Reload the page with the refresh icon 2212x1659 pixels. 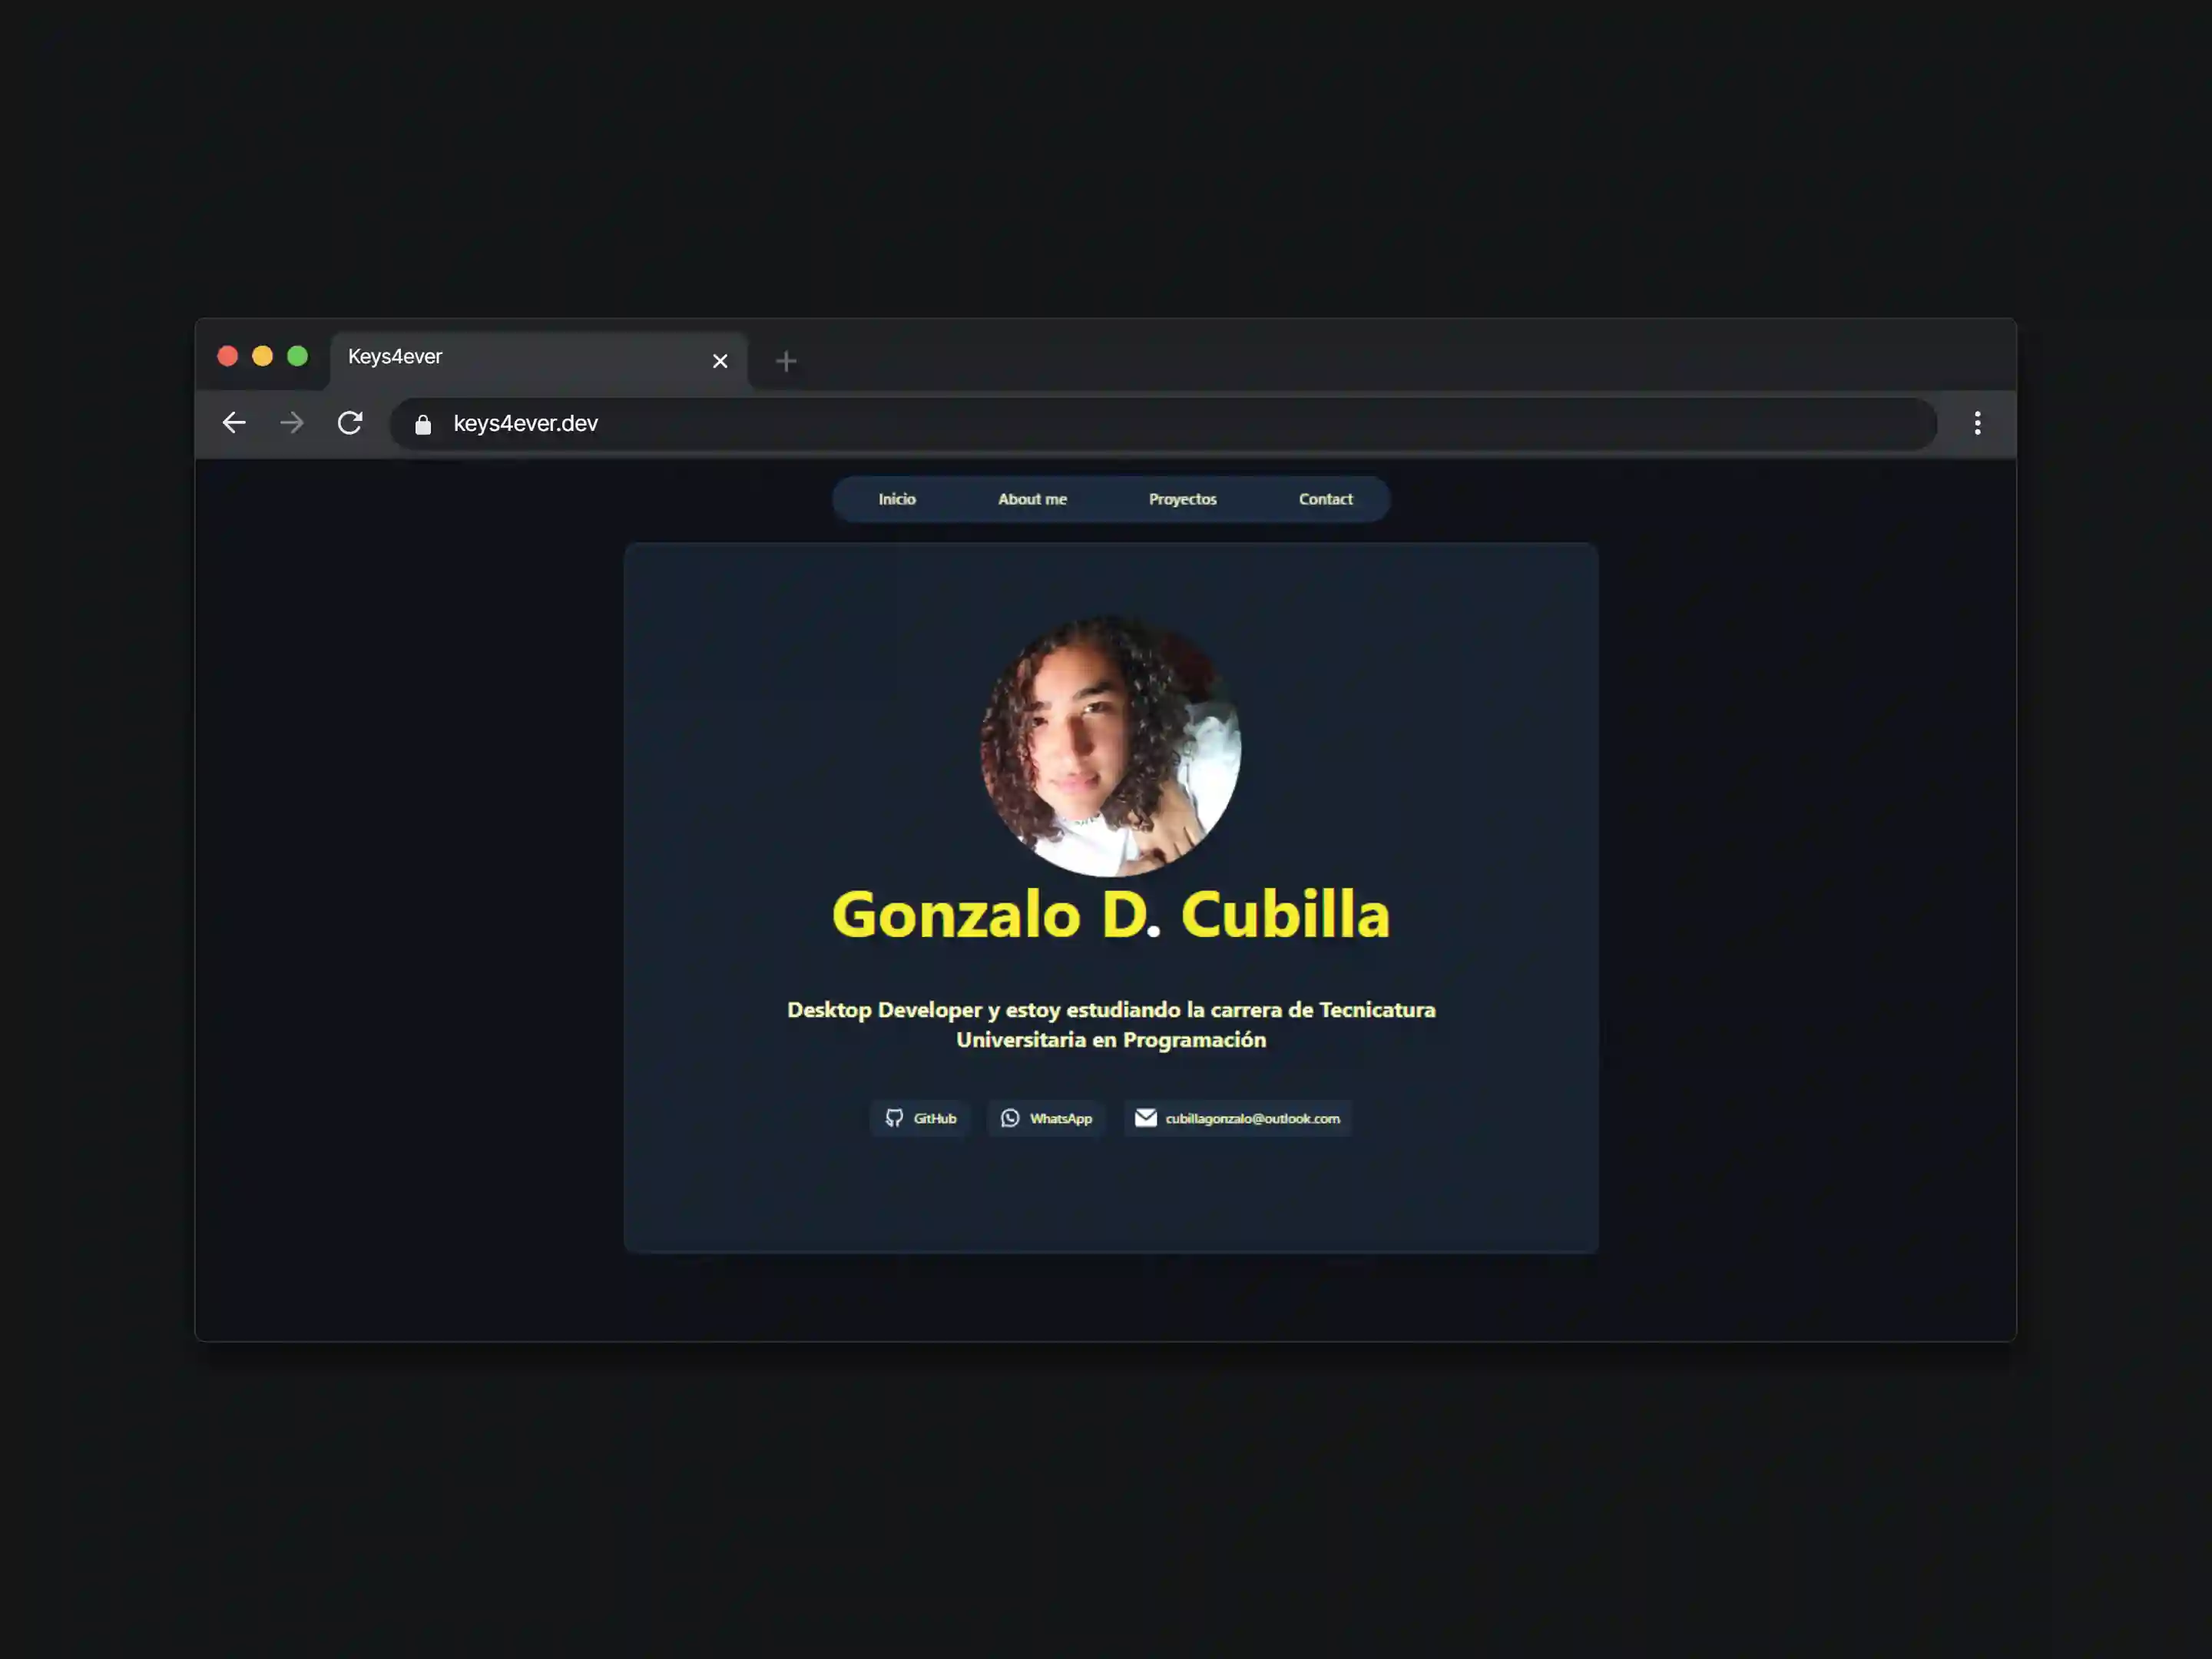[350, 423]
